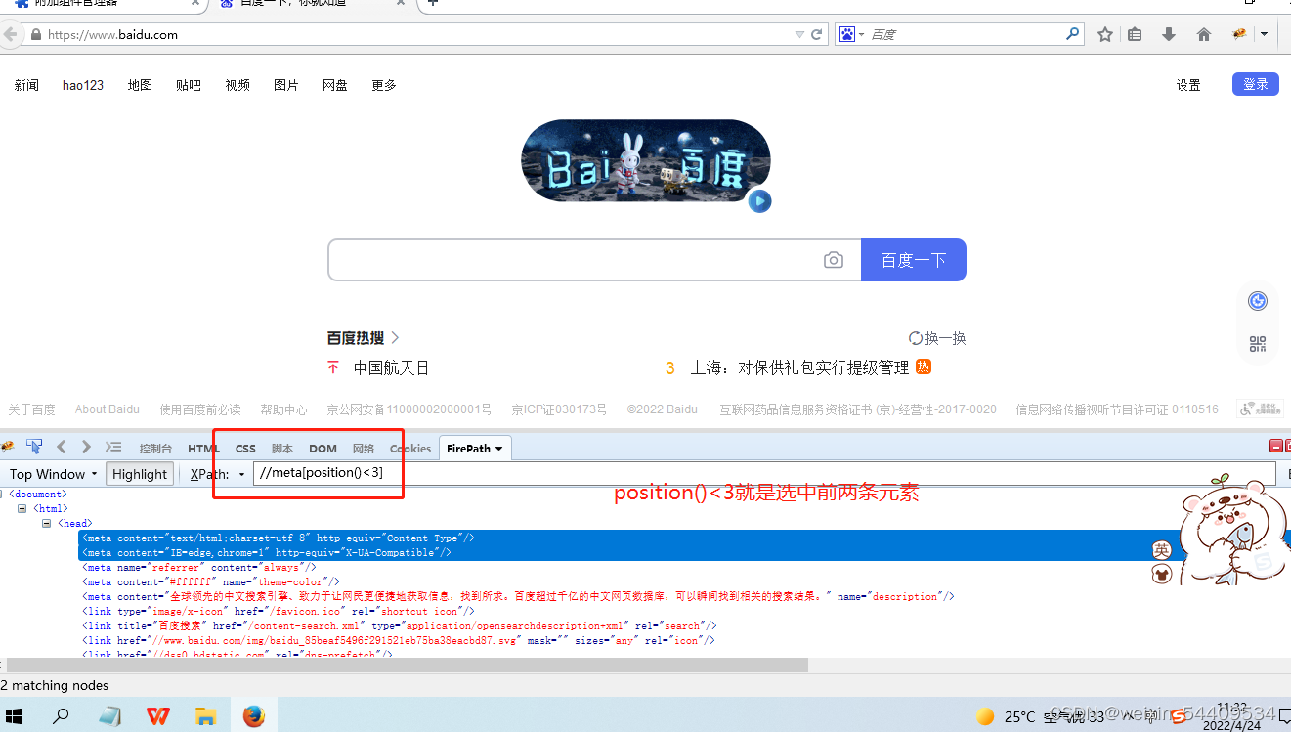Screen dimensions: 1291x732
Task: Open File Explorer from taskbar
Action: click(x=205, y=716)
